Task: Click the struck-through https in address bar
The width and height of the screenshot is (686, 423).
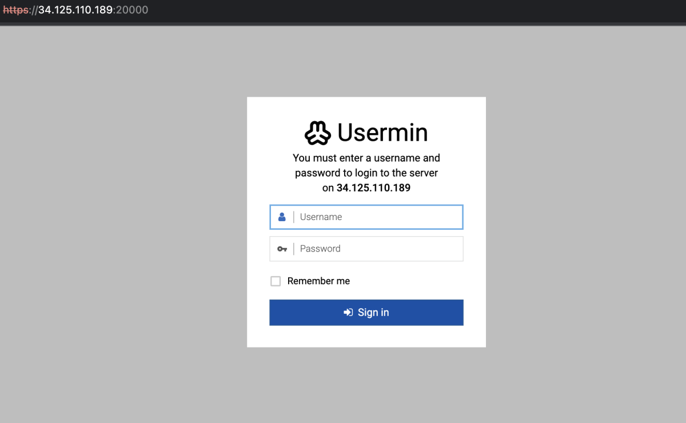Action: pyautogui.click(x=16, y=10)
